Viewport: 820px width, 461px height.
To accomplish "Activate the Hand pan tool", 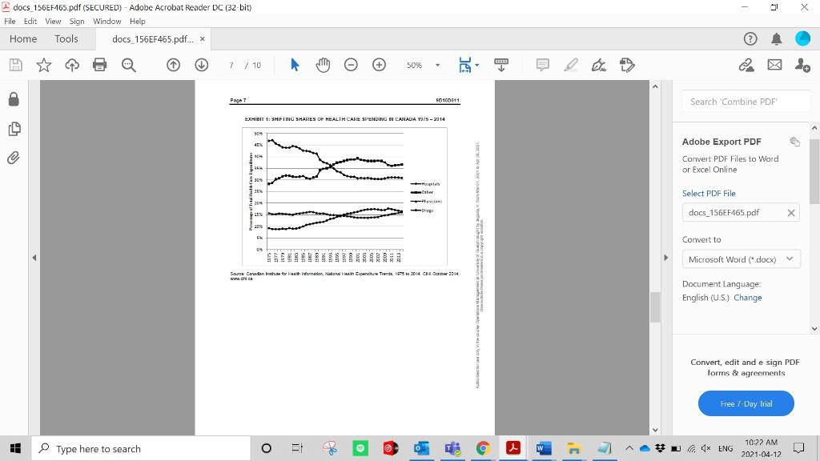I will click(x=324, y=65).
